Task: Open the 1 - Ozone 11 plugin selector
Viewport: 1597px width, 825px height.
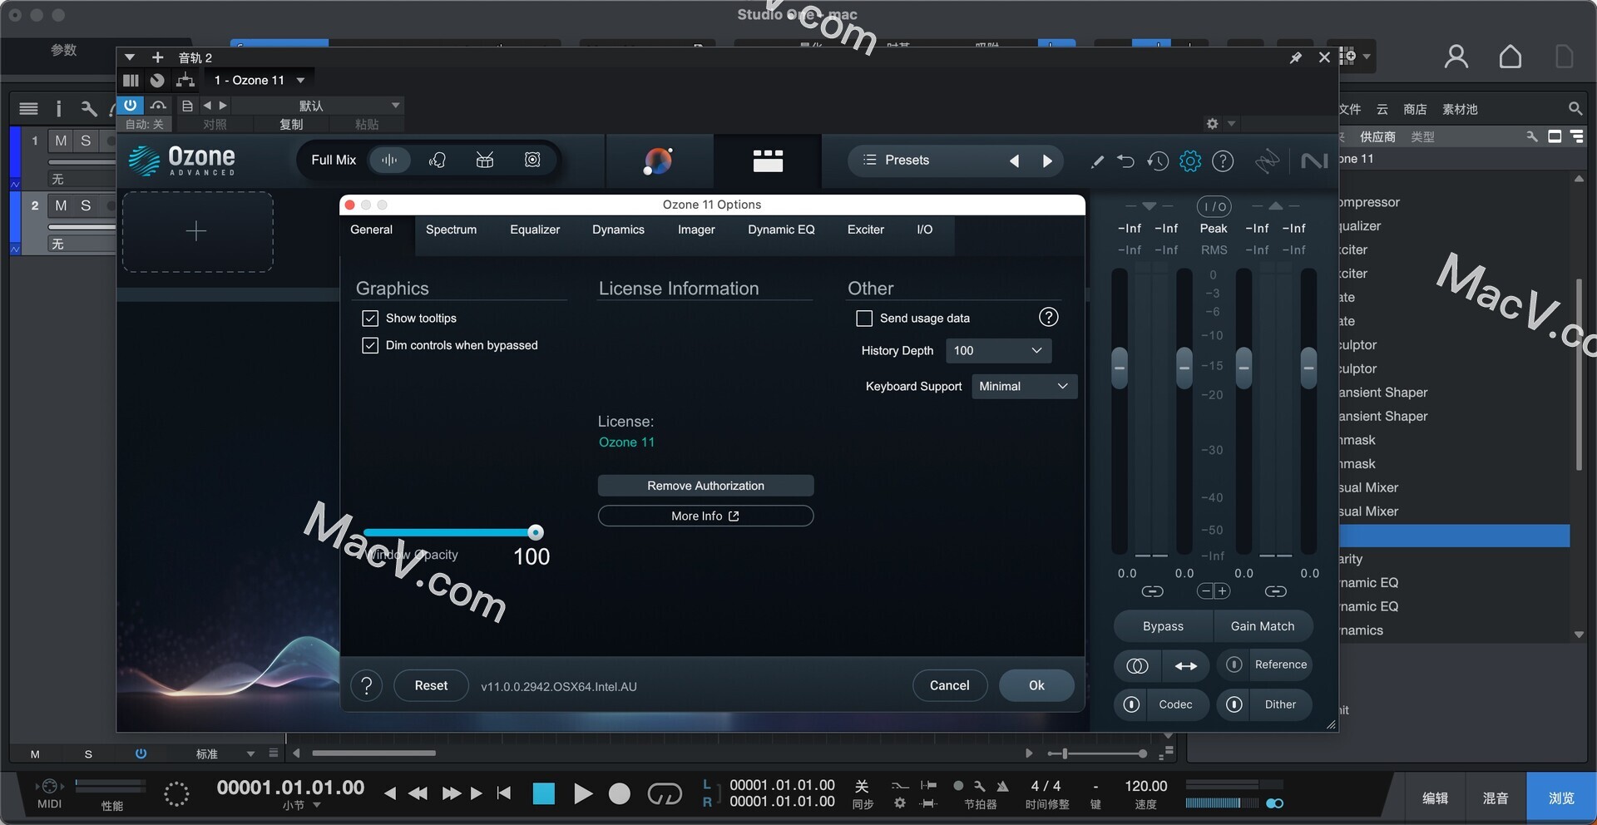Action: point(259,81)
